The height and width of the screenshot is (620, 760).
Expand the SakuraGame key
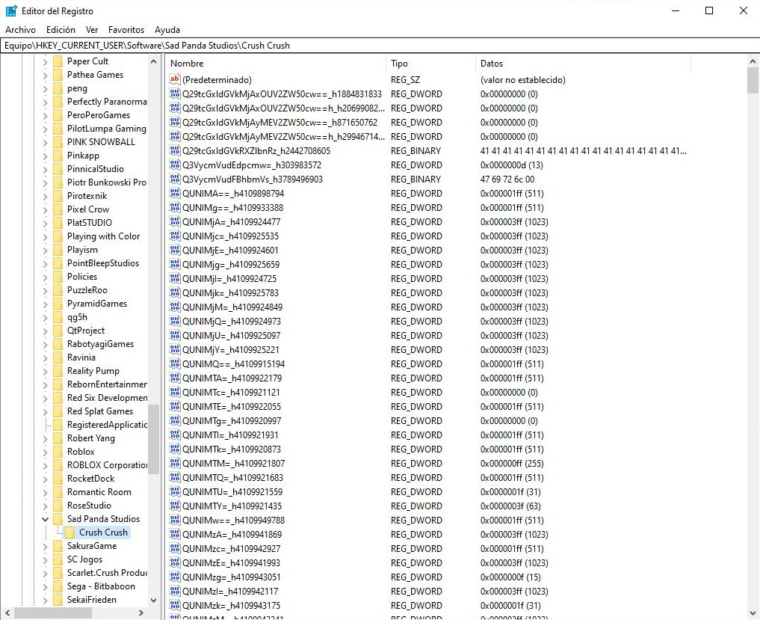click(45, 546)
